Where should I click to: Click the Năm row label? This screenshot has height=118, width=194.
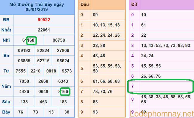pyautogui.click(x=6, y=86)
